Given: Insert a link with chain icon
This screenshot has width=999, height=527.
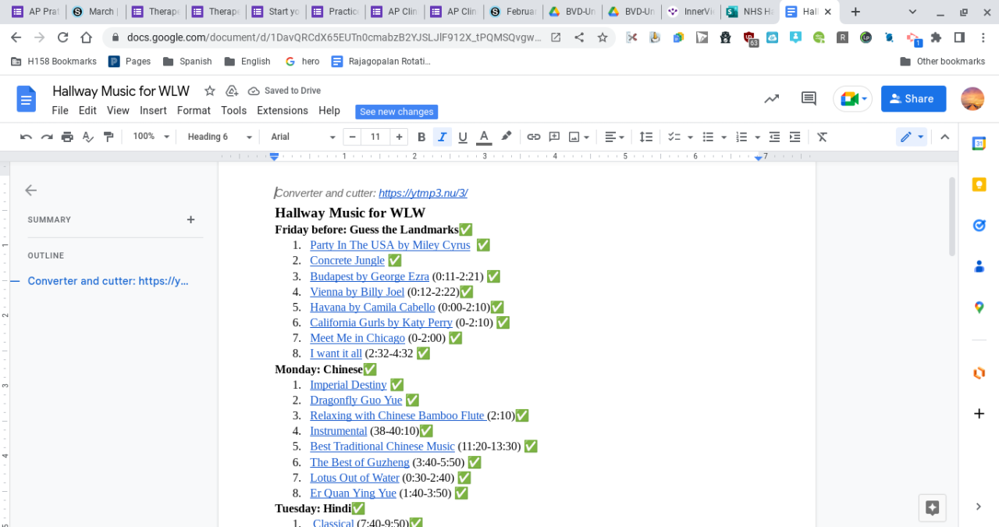Looking at the screenshot, I should point(534,137).
